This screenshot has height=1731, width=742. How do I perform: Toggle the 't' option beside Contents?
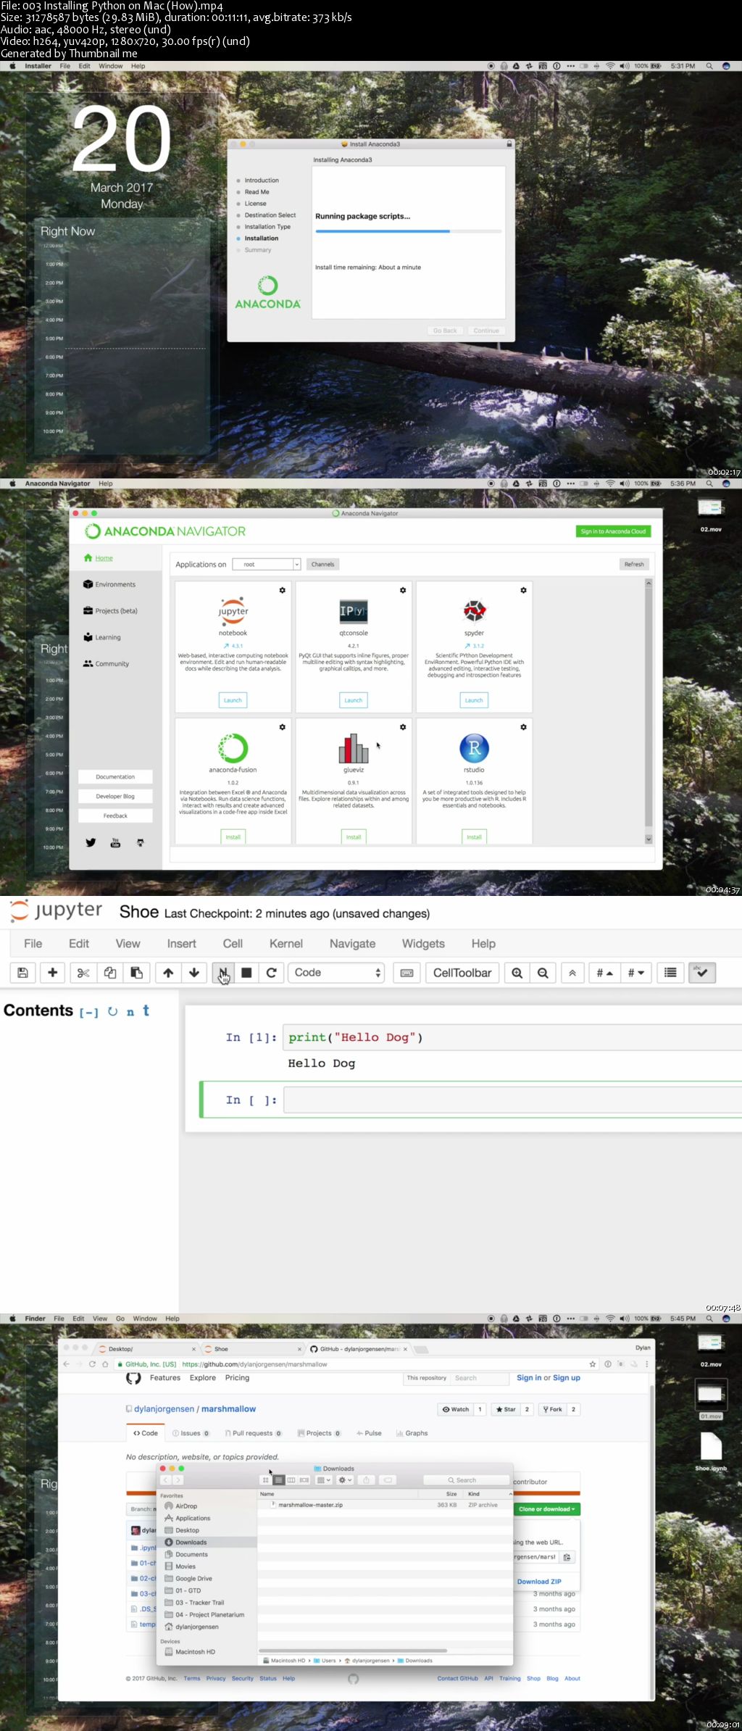[x=146, y=1010]
